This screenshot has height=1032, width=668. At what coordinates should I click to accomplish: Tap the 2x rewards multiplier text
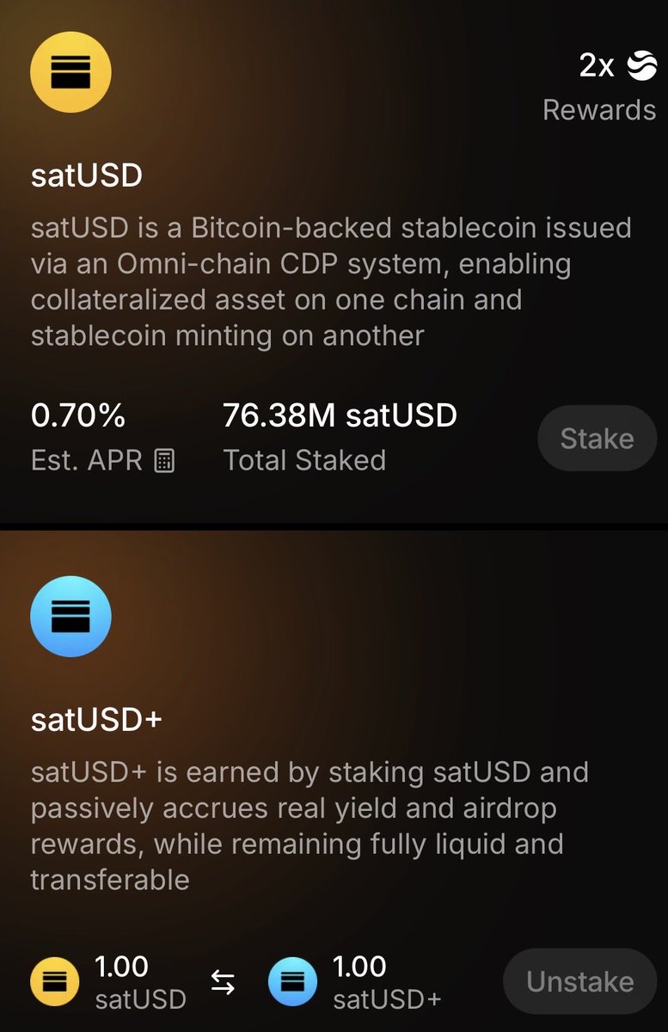tap(597, 65)
